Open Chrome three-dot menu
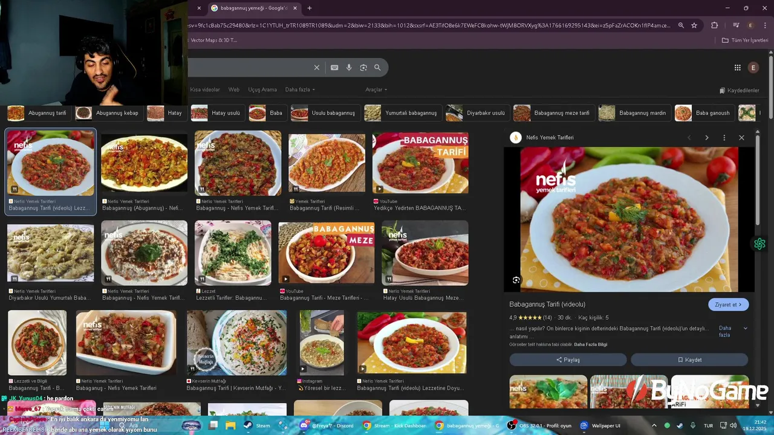Image resolution: width=774 pixels, height=435 pixels. pyautogui.click(x=765, y=25)
